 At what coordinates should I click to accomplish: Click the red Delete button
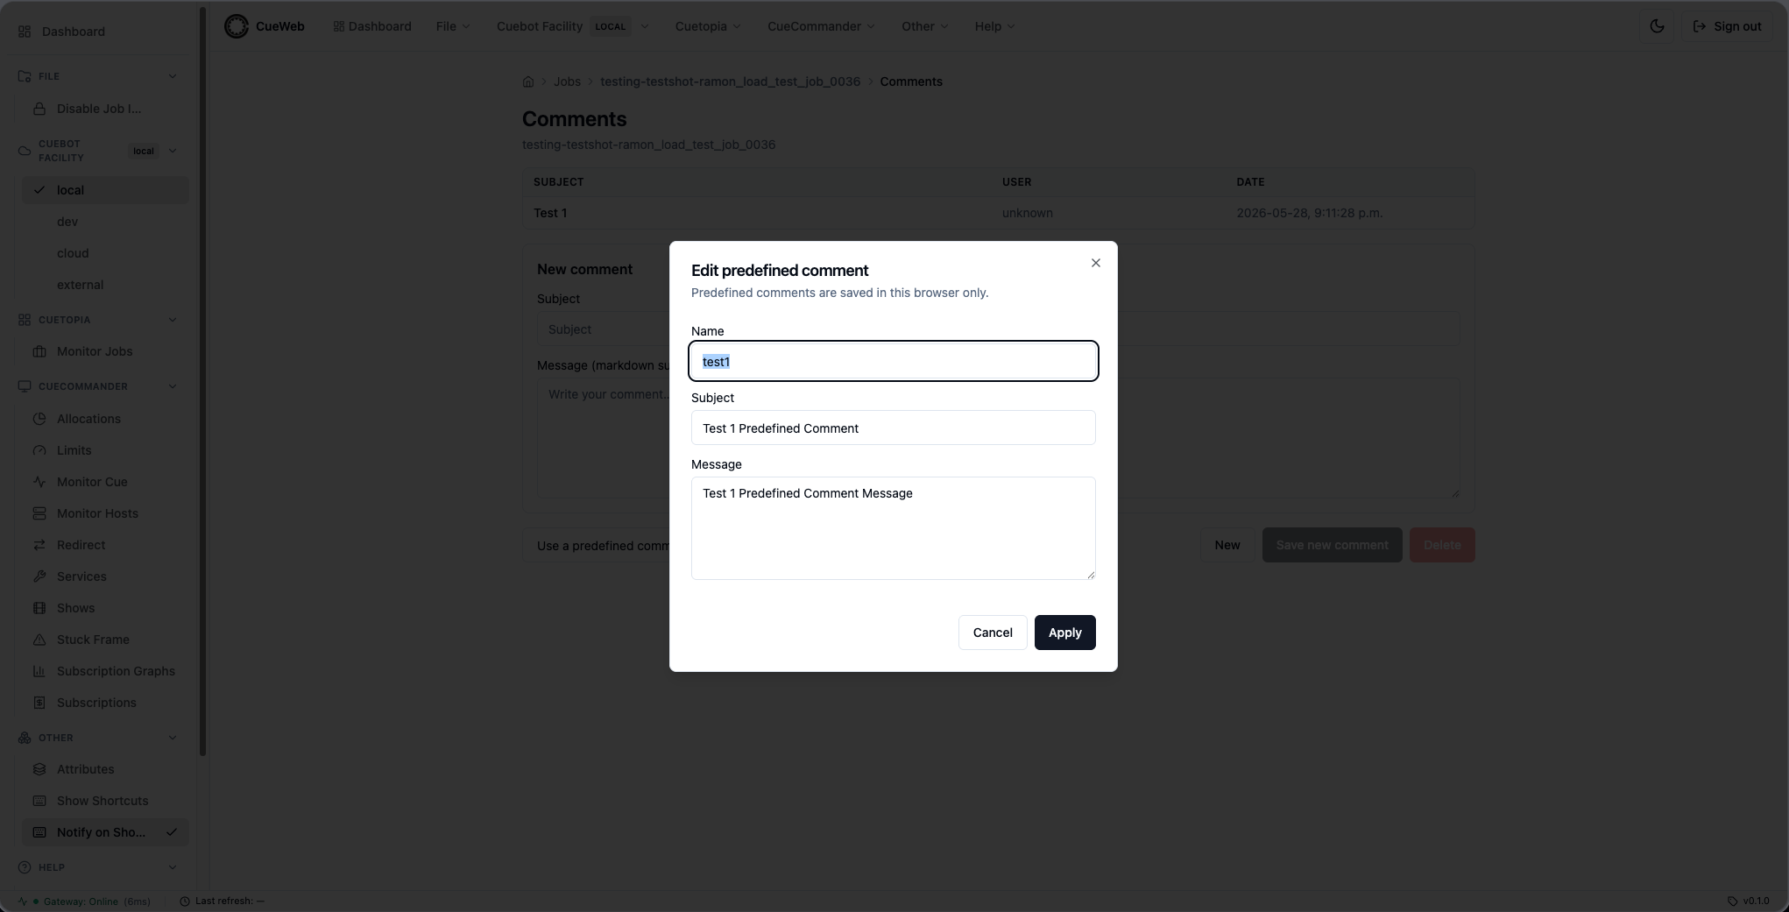[x=1442, y=545]
